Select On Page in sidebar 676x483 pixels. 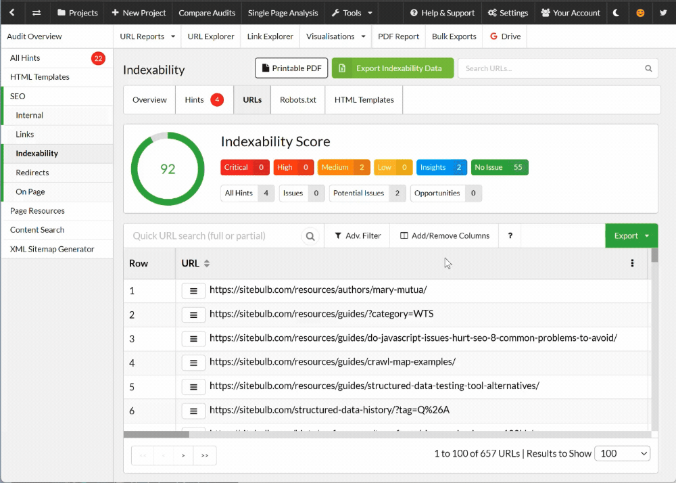pos(57,192)
